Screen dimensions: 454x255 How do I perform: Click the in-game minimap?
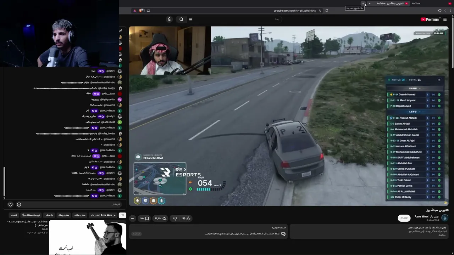(x=160, y=178)
